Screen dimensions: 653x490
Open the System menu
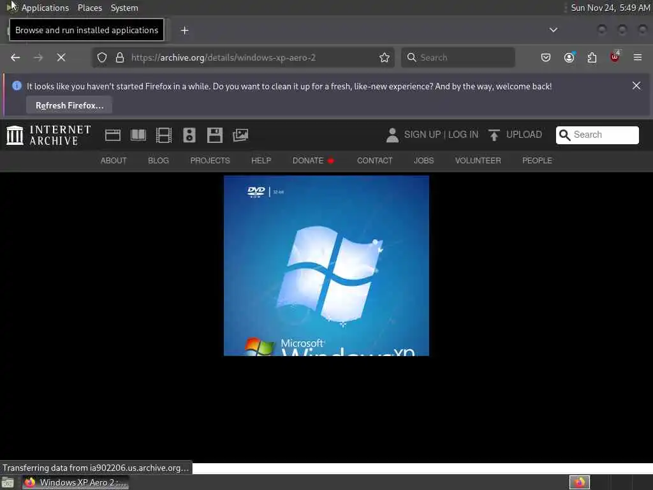pyautogui.click(x=124, y=8)
